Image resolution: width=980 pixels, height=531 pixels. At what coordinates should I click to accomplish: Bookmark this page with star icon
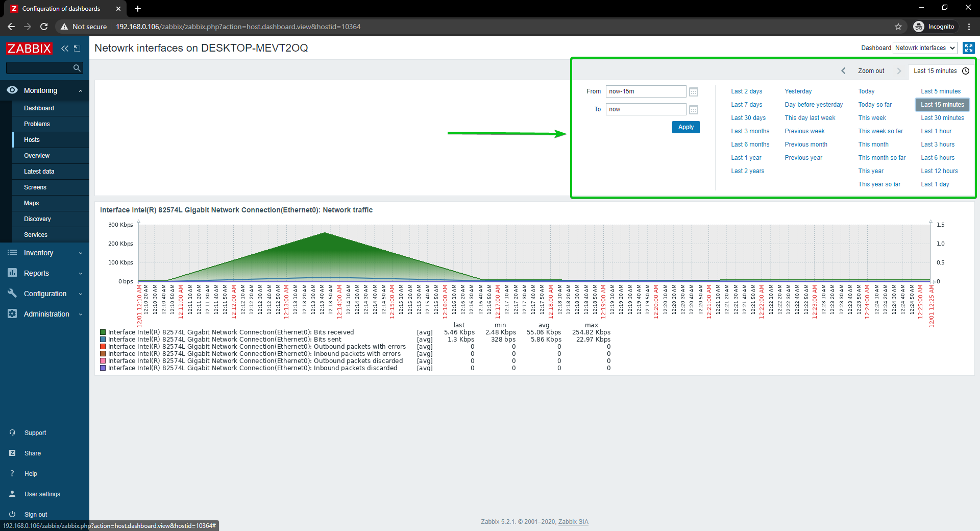pyautogui.click(x=898, y=27)
